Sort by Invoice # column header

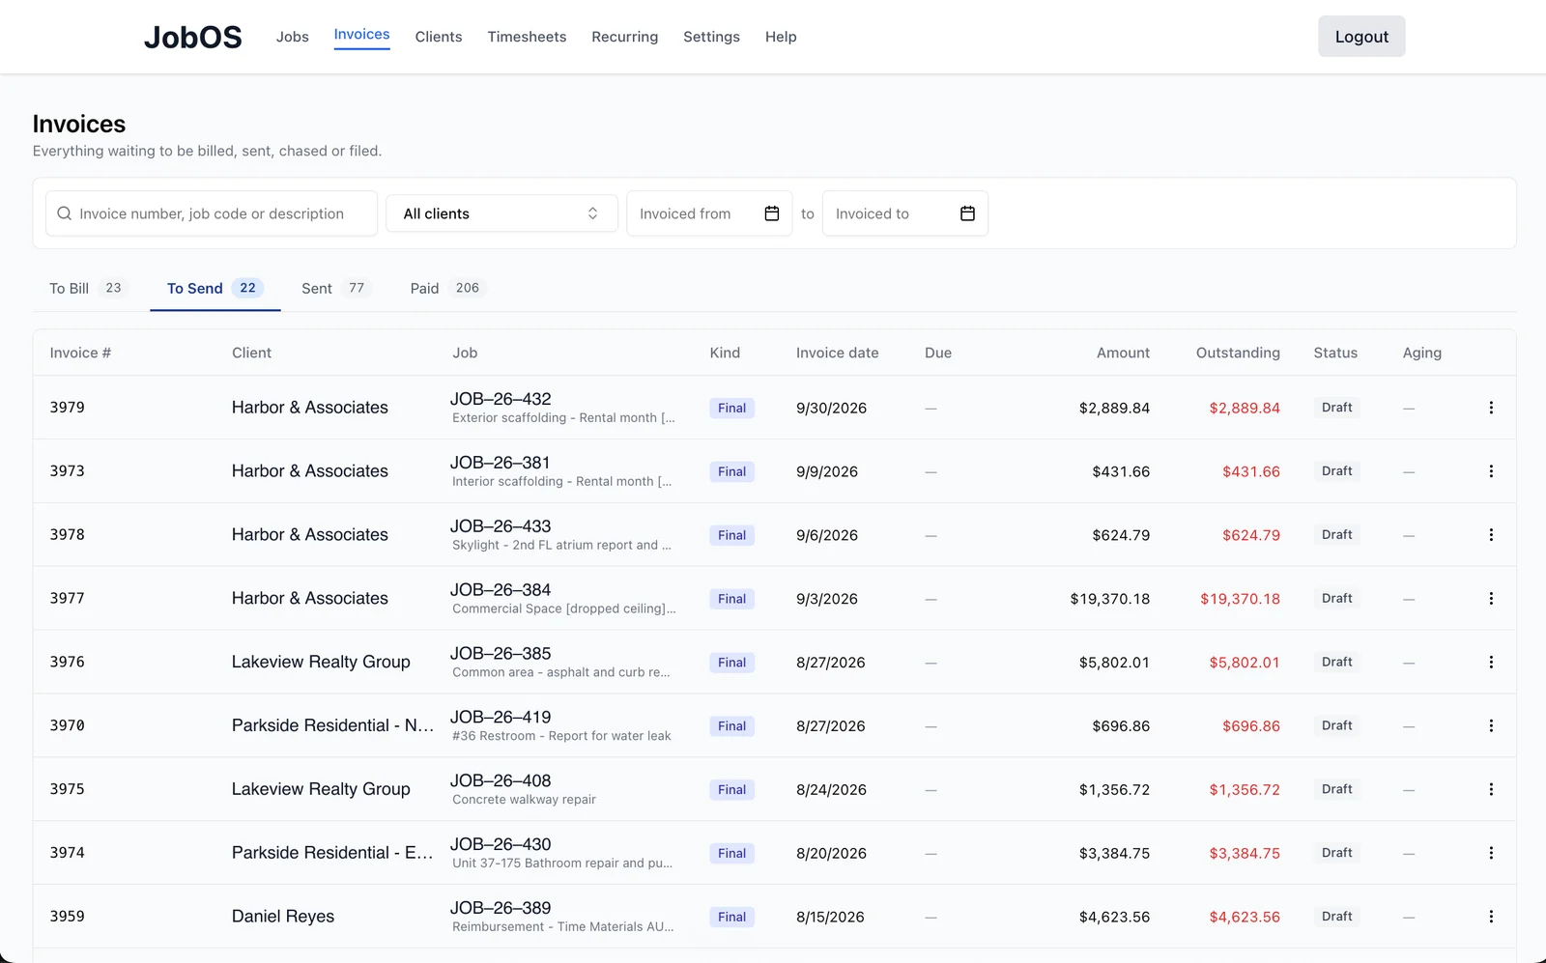(80, 353)
